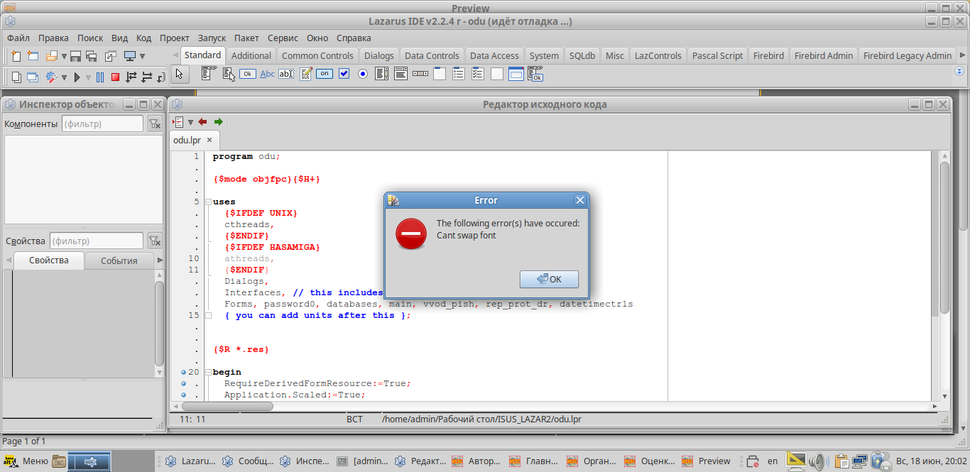Open dropdown arrow next to Open file icon

[64, 56]
